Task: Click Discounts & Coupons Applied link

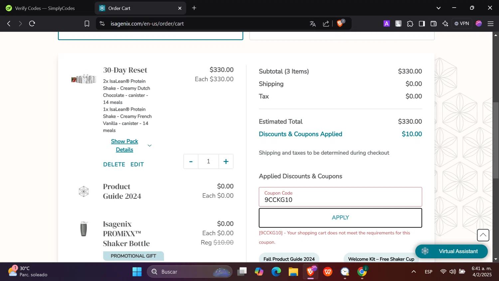Action: (x=300, y=134)
